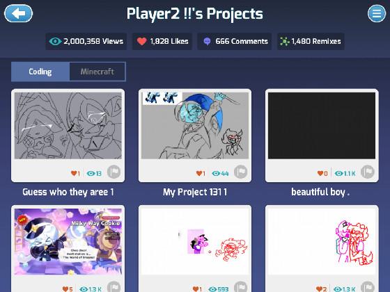Switch to the Minecraft tab

pyautogui.click(x=97, y=72)
